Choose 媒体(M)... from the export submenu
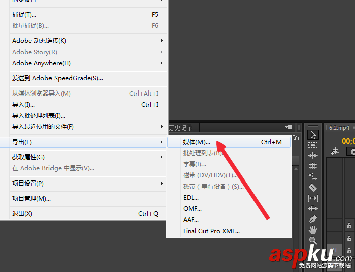This screenshot has width=355, height=272. click(229, 142)
